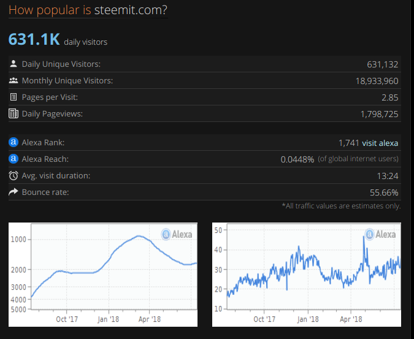Click the Avg. visit duration clock icon
This screenshot has height=339, width=414.
13,175
